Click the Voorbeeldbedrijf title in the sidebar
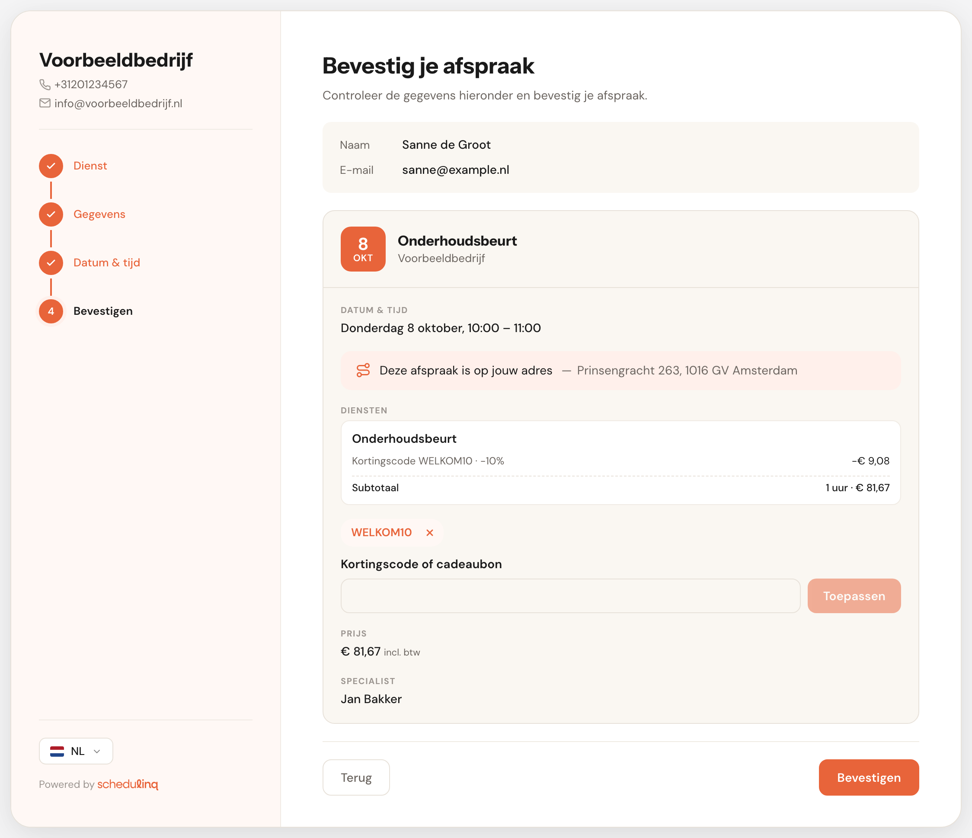Screen dimensions: 972x838 116,60
